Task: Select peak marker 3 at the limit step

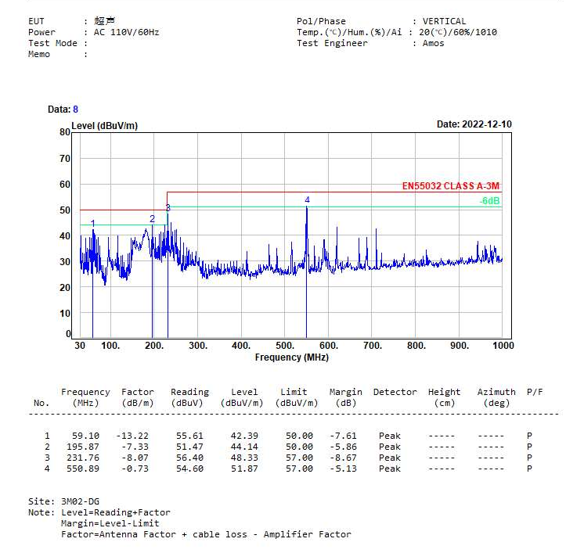Action: (x=168, y=208)
